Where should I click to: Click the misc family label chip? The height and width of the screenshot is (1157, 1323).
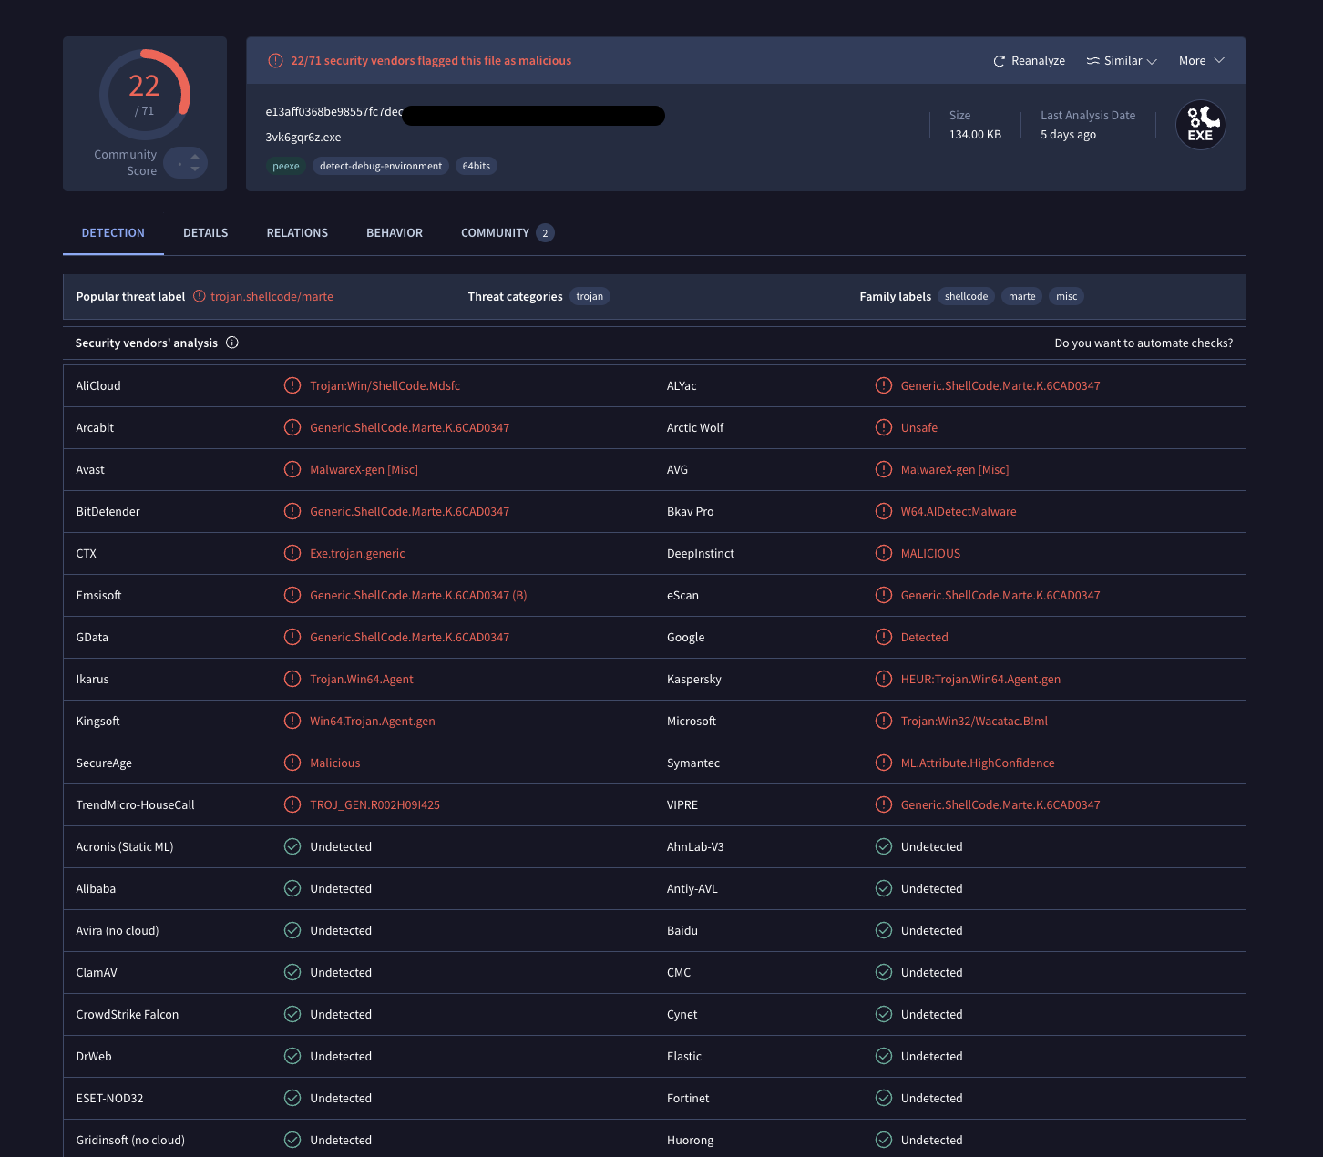point(1067,296)
